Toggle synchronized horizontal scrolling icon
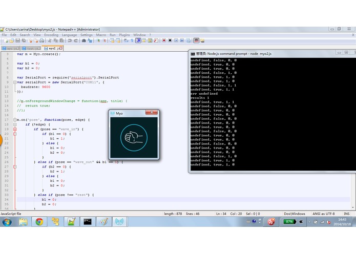Image resolution: width=356 pixels, height=253 pixels. pos(118,40)
